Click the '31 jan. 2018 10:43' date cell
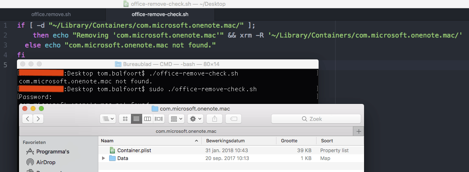This screenshot has height=172, width=469. click(x=226, y=150)
